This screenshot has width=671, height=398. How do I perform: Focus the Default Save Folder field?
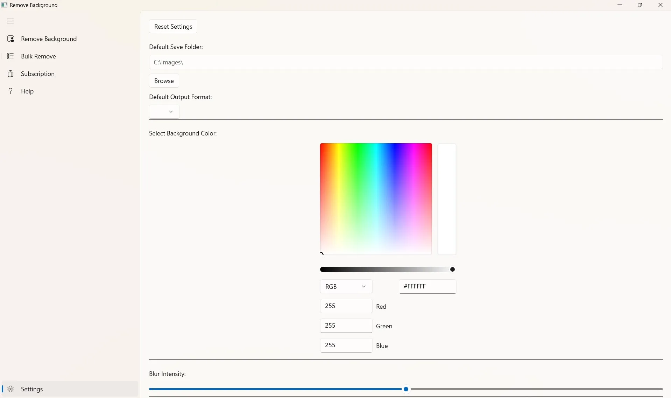[x=406, y=62]
